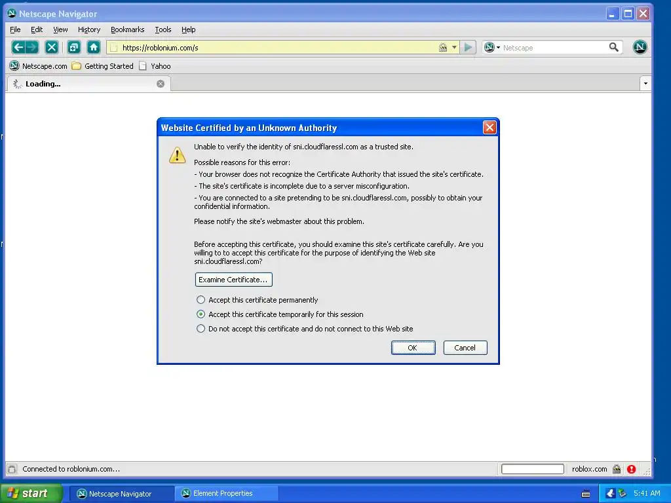Screen dimensions: 671x503
Task: Click the blue arrow system tray icon
Action: (x=610, y=494)
